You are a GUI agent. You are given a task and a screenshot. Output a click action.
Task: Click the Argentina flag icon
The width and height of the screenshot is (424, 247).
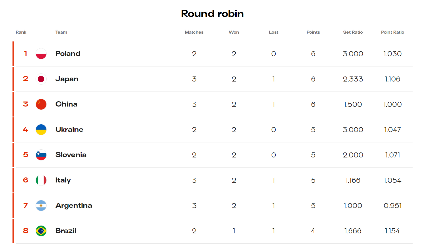click(41, 206)
